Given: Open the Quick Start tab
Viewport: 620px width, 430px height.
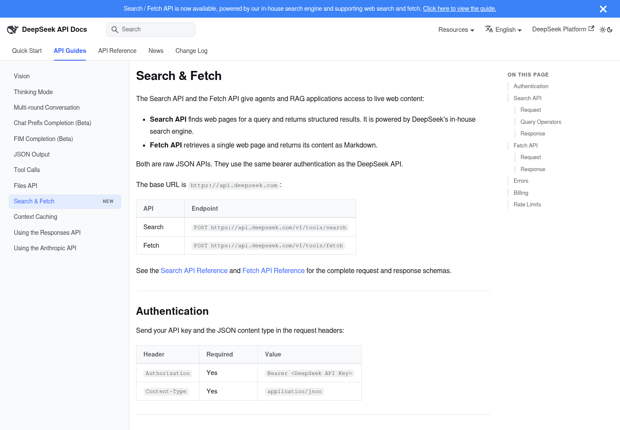Looking at the screenshot, I should 27,51.
